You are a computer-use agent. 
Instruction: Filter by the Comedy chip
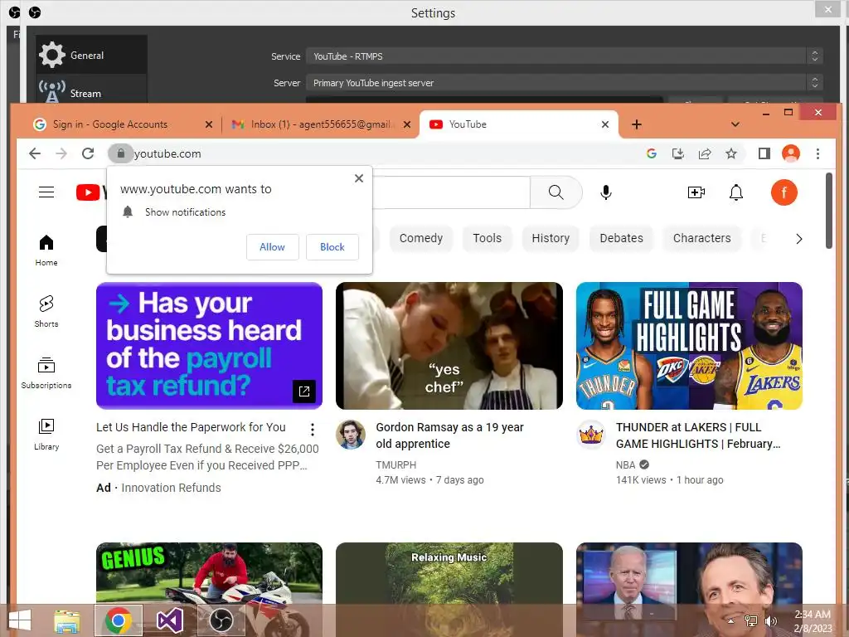click(x=420, y=238)
